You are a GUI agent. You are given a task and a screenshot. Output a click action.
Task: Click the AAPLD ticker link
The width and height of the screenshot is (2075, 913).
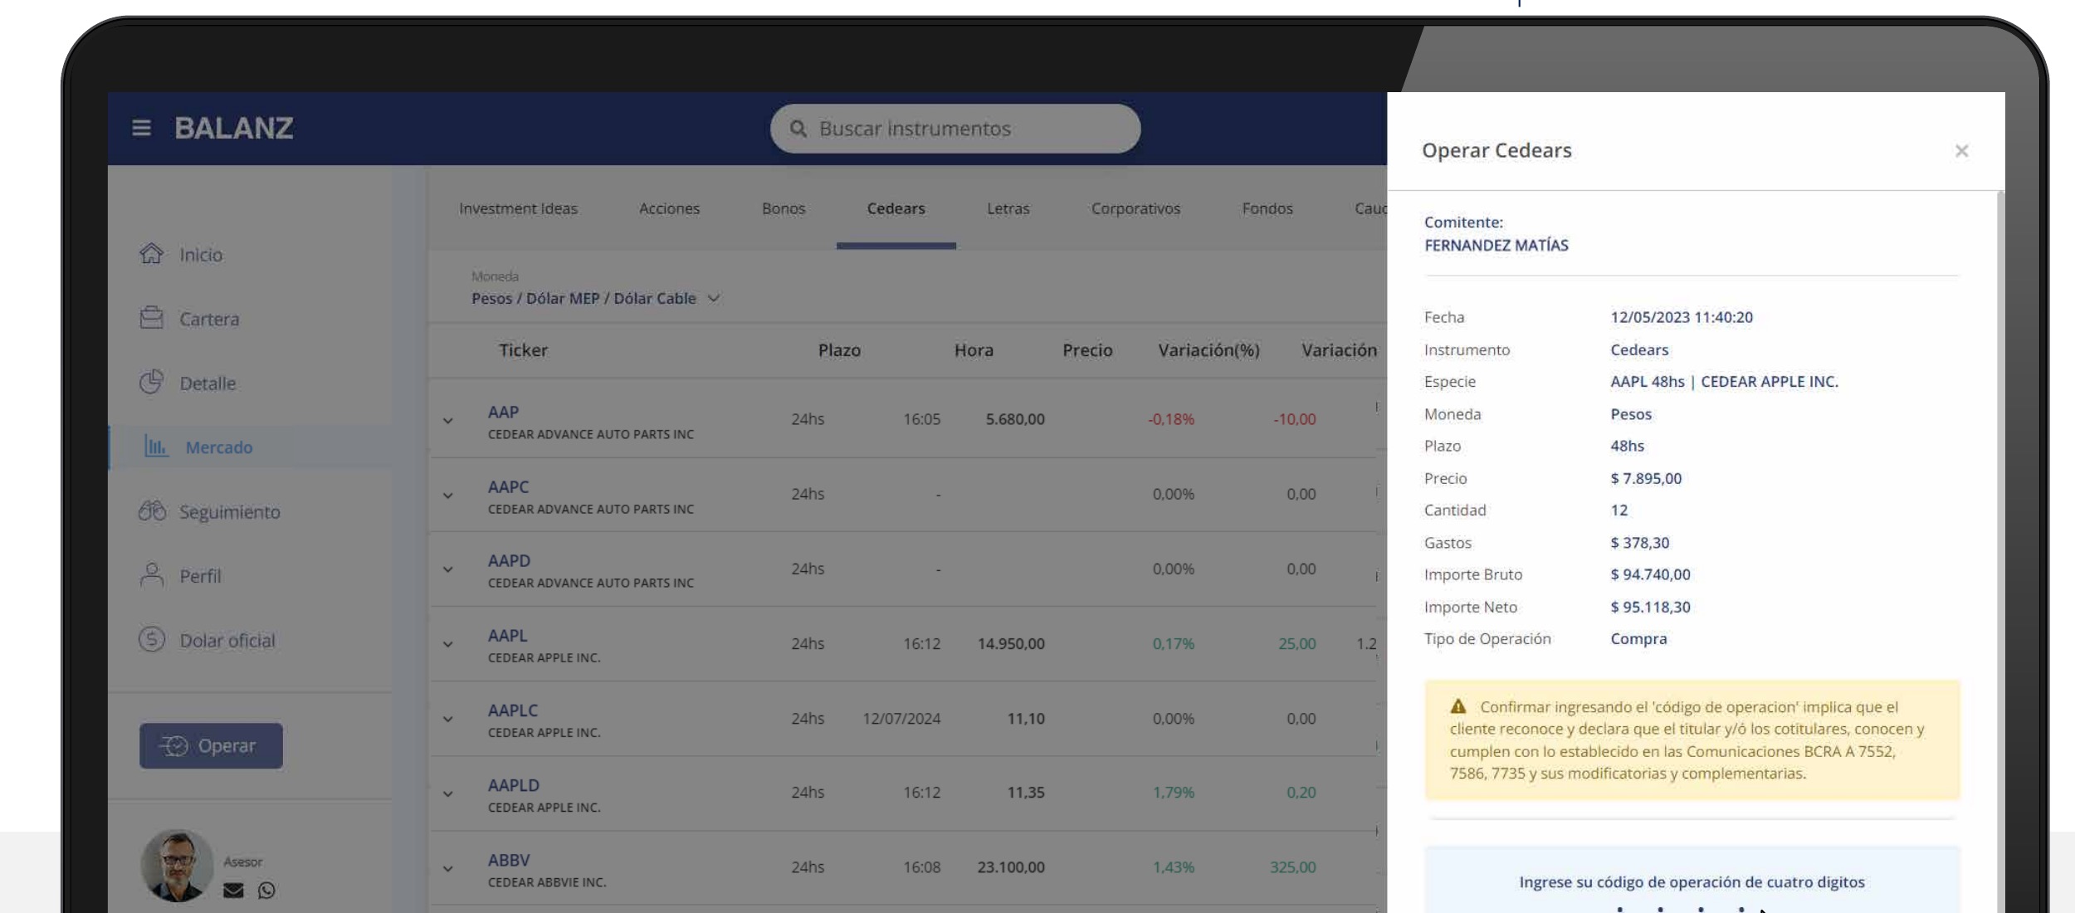click(513, 784)
